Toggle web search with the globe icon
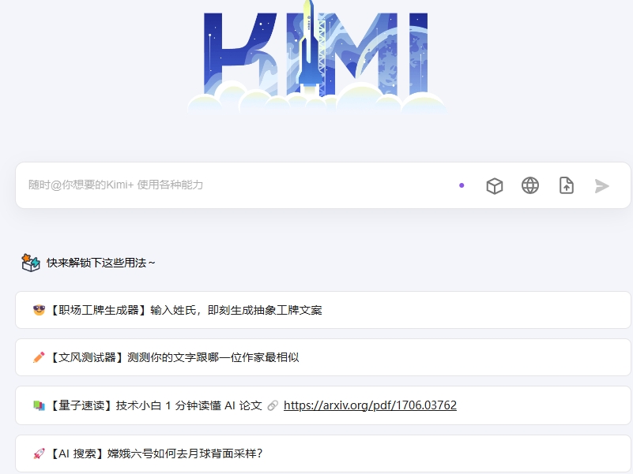Viewport: 633px width, 474px height. pos(530,186)
